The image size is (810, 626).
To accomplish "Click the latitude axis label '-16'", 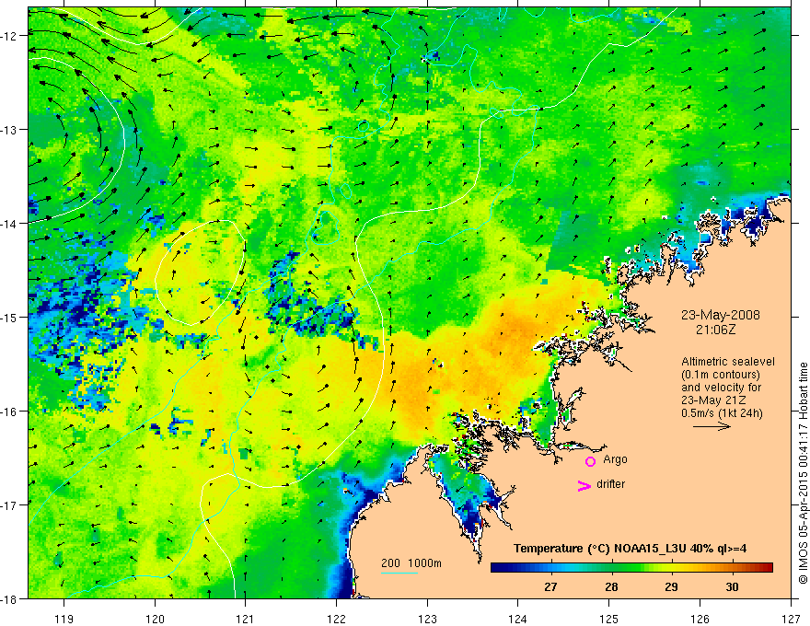I will pyautogui.click(x=10, y=412).
